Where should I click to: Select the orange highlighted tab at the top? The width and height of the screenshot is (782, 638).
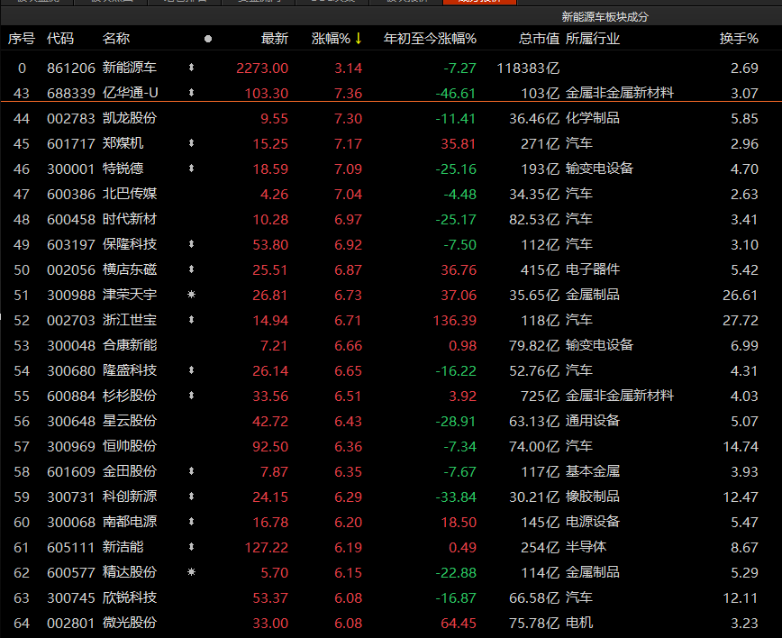[480, 3]
